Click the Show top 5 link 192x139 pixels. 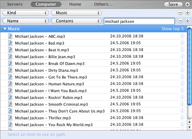(172, 29)
